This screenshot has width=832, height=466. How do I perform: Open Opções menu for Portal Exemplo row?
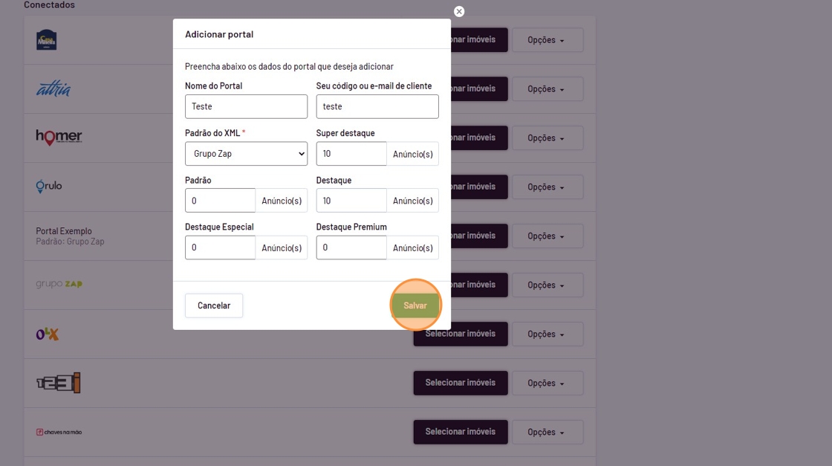pos(547,236)
